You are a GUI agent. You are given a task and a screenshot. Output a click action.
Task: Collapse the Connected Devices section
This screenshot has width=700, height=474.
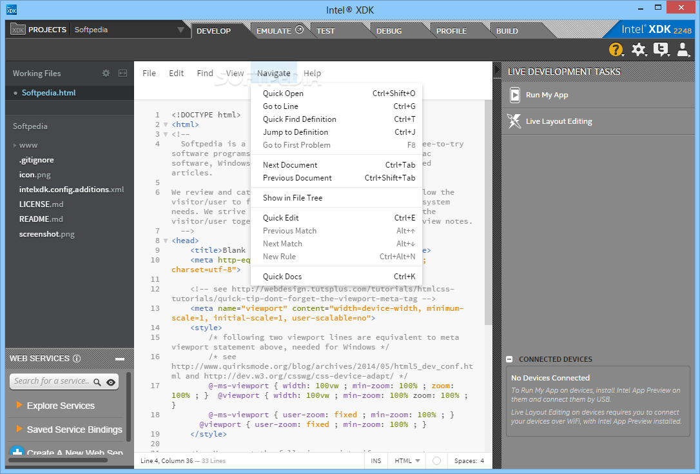pos(510,359)
